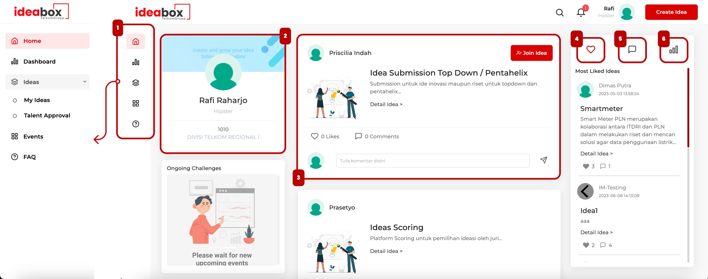Viewport: 708px width, 279px height.
Task: Show most liked ideas heart tab
Action: click(590, 49)
